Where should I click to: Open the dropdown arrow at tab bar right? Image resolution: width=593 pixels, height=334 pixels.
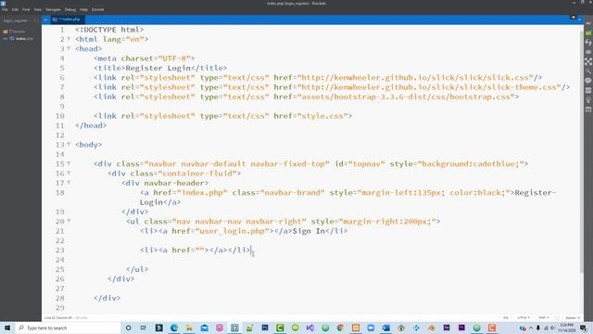[x=574, y=18]
